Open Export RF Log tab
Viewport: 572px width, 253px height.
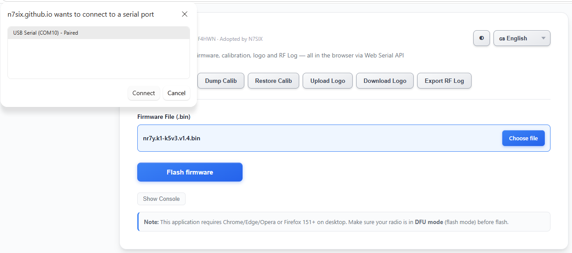(444, 81)
